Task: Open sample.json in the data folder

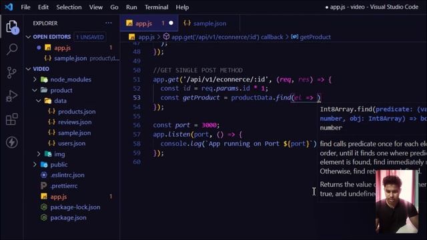Action: pos(72,133)
